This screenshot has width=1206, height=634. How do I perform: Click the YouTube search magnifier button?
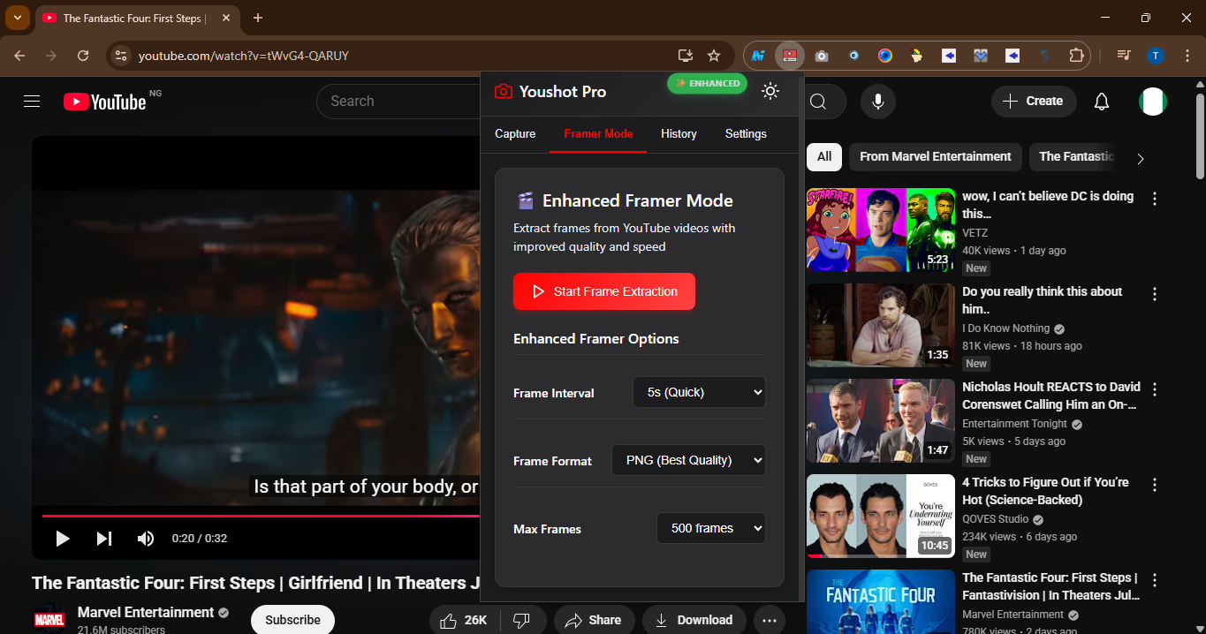point(818,102)
